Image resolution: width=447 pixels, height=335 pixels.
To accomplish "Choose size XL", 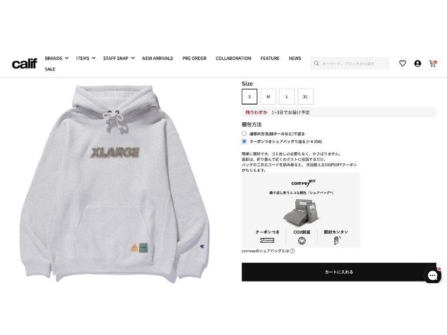I will 306,96.
